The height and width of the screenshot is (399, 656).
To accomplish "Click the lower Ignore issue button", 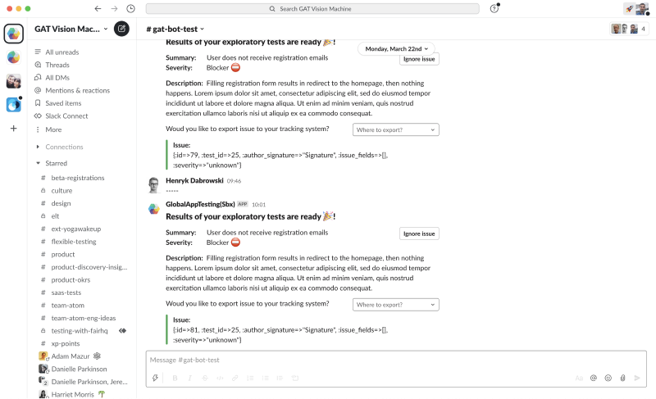I will [419, 234].
